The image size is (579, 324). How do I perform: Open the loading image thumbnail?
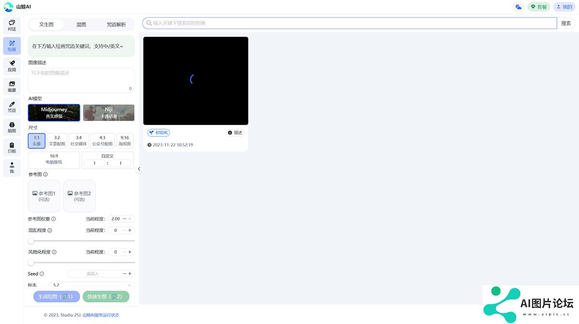click(x=196, y=81)
